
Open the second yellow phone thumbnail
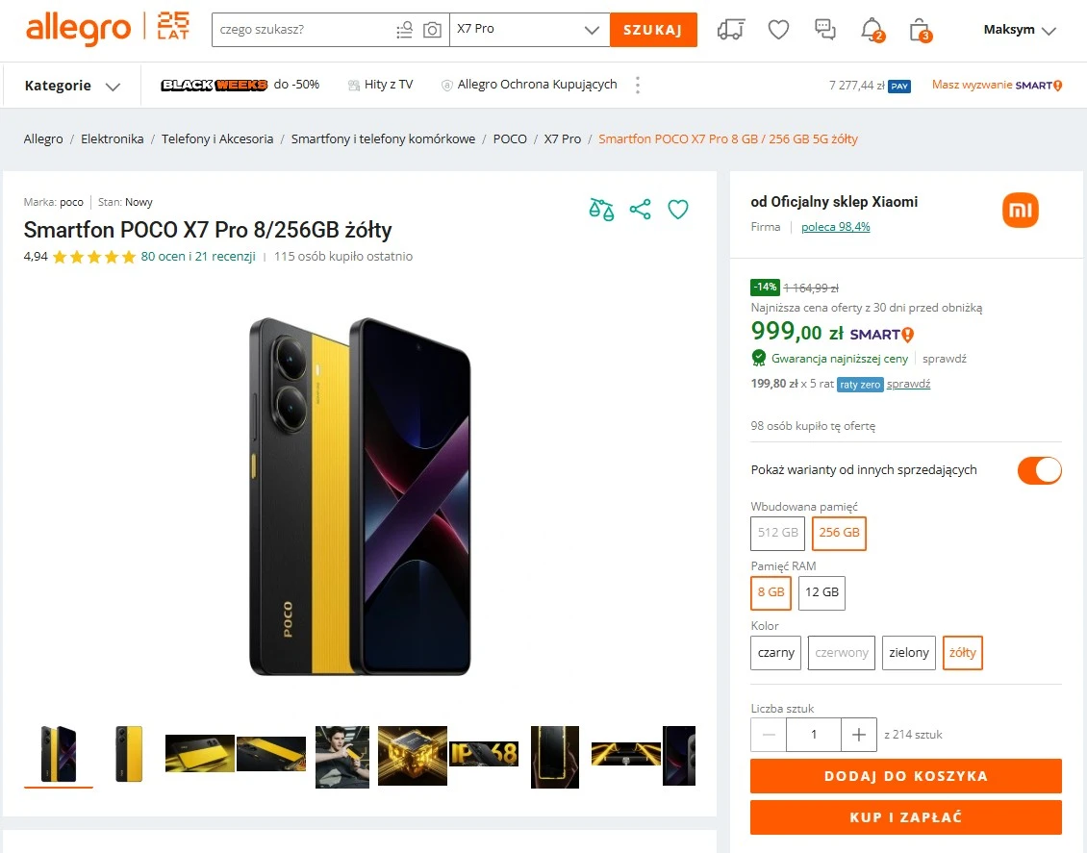(128, 754)
